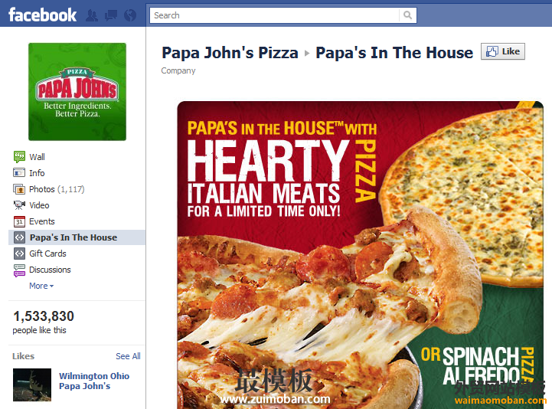The image size is (552, 409).
Task: Click the Video camera icon
Action: point(19,205)
